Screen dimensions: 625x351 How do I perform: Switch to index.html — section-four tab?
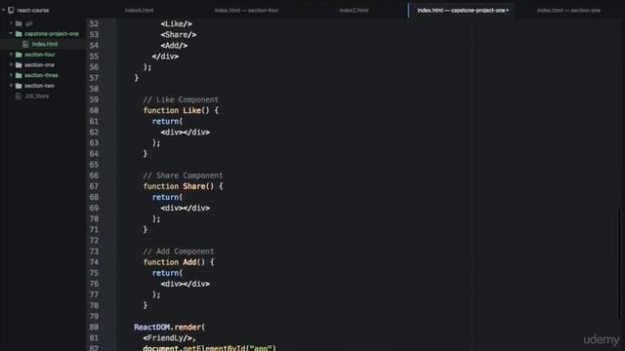click(246, 11)
